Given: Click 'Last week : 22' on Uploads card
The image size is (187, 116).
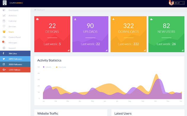Looking at the screenshot, I should tap(90, 44).
